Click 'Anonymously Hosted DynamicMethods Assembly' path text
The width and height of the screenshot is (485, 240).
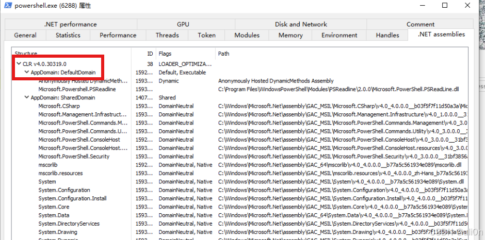(x=276, y=81)
